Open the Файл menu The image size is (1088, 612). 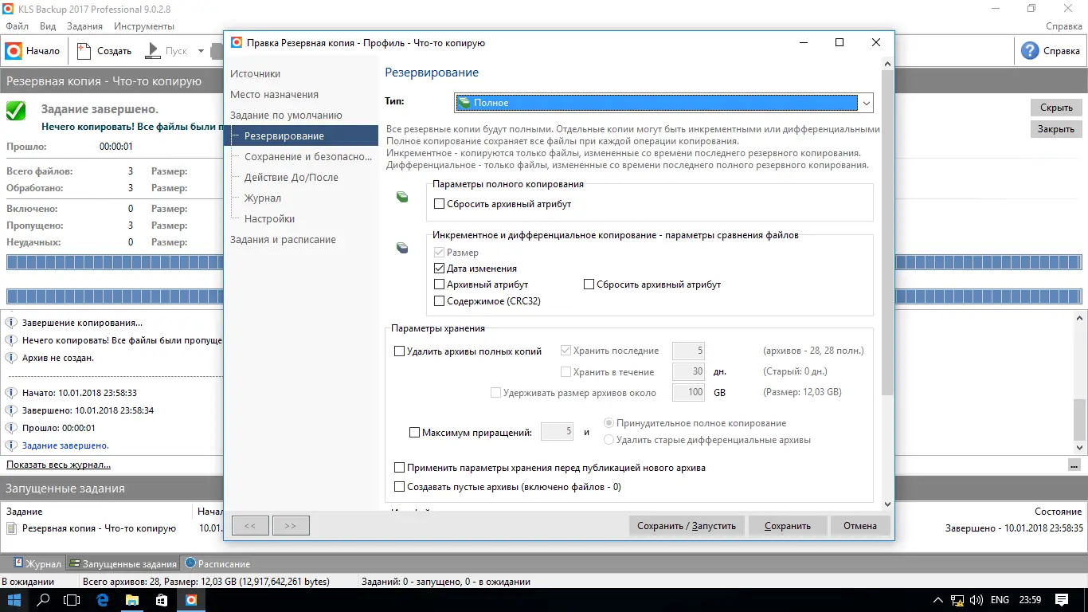tap(17, 26)
